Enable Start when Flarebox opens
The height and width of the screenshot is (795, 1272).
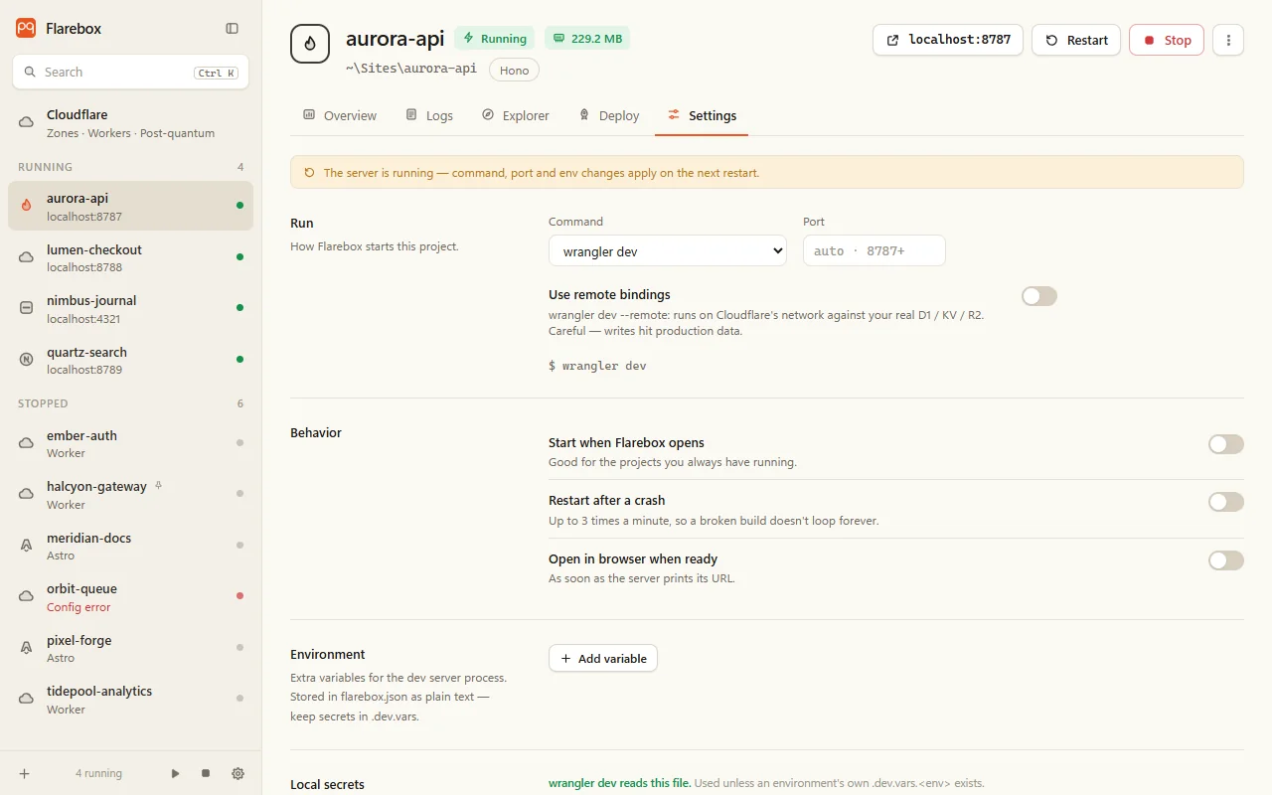1226,444
